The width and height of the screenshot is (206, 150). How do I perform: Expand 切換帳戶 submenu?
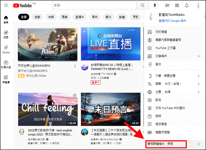pyautogui.click(x=174, y=56)
